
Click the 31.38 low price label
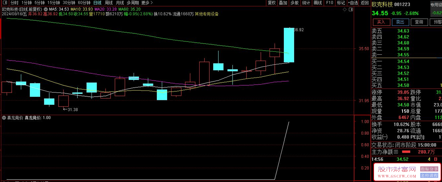click(73, 110)
